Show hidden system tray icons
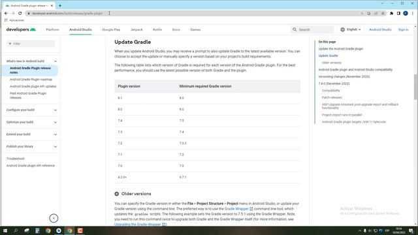This screenshot has width=418, height=235. point(360,230)
